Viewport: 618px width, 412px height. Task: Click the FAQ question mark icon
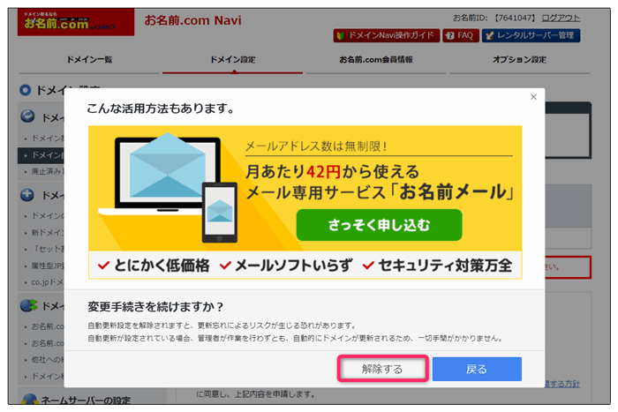pyautogui.click(x=450, y=35)
